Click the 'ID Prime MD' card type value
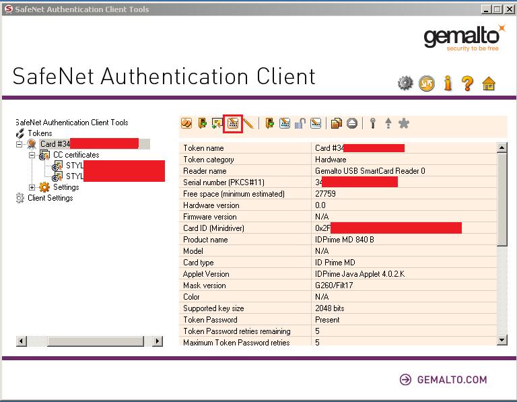 [335, 263]
